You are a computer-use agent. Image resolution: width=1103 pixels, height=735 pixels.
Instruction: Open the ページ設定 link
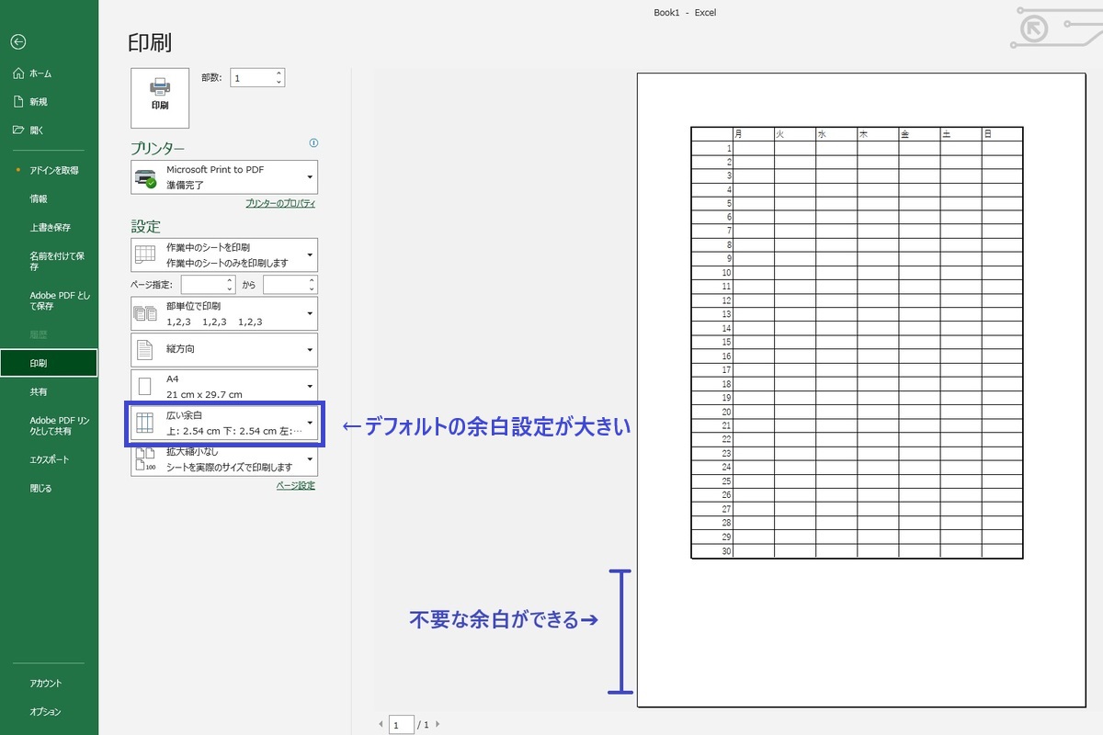click(x=295, y=485)
